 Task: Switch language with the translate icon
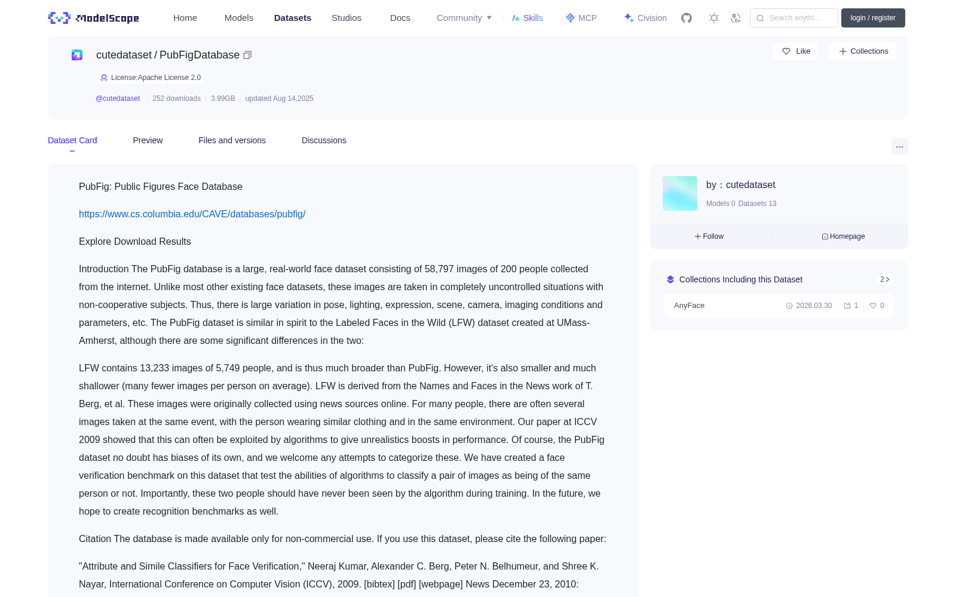pyautogui.click(x=736, y=18)
